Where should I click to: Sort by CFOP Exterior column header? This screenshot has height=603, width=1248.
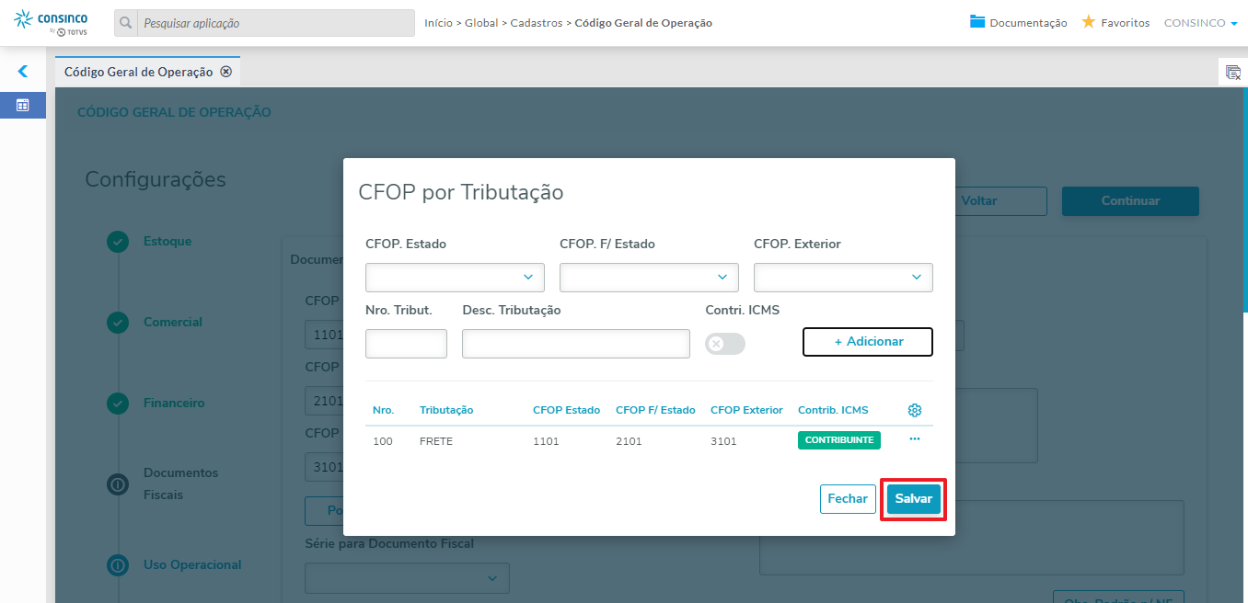click(x=746, y=410)
